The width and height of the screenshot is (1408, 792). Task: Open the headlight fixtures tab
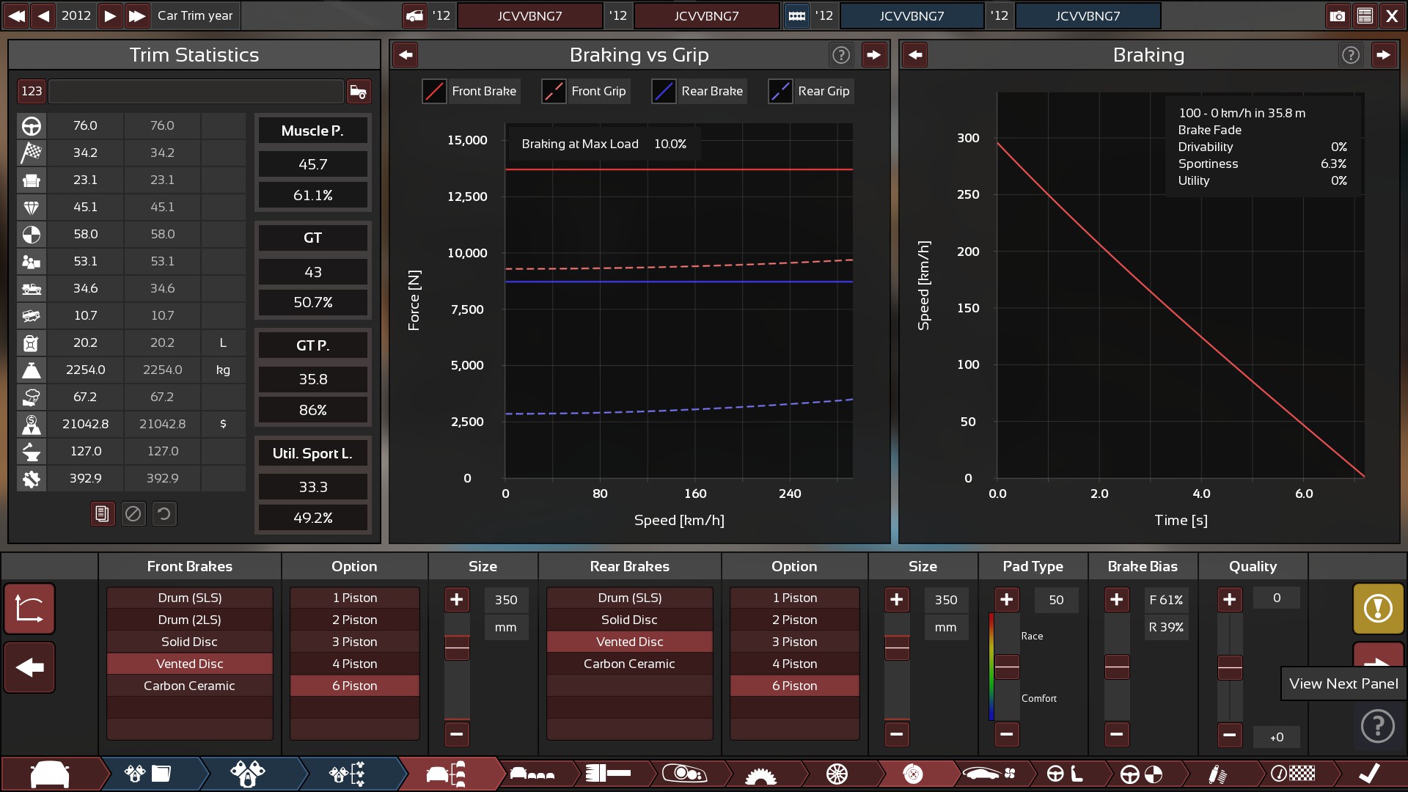click(684, 774)
